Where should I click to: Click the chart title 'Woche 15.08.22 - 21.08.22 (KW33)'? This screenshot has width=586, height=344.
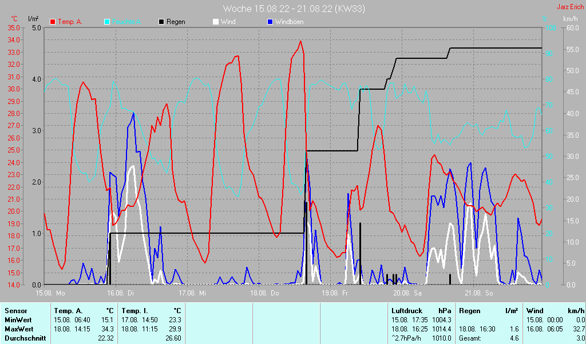[x=294, y=9]
